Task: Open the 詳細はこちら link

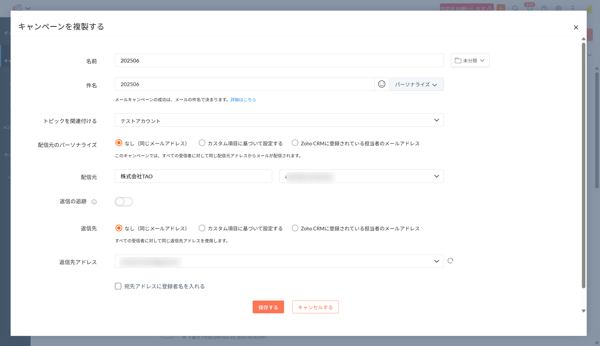Action: 243,100
